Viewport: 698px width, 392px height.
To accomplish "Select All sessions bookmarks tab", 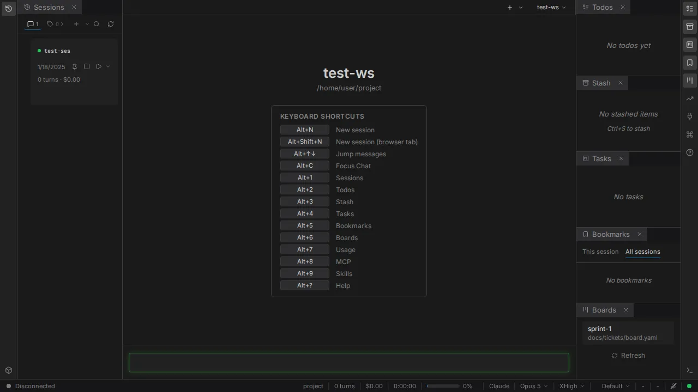I will point(643,252).
